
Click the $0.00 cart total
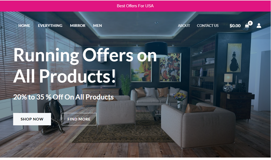(x=235, y=26)
